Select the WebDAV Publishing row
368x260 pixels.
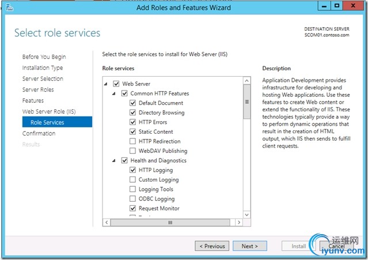163,151
